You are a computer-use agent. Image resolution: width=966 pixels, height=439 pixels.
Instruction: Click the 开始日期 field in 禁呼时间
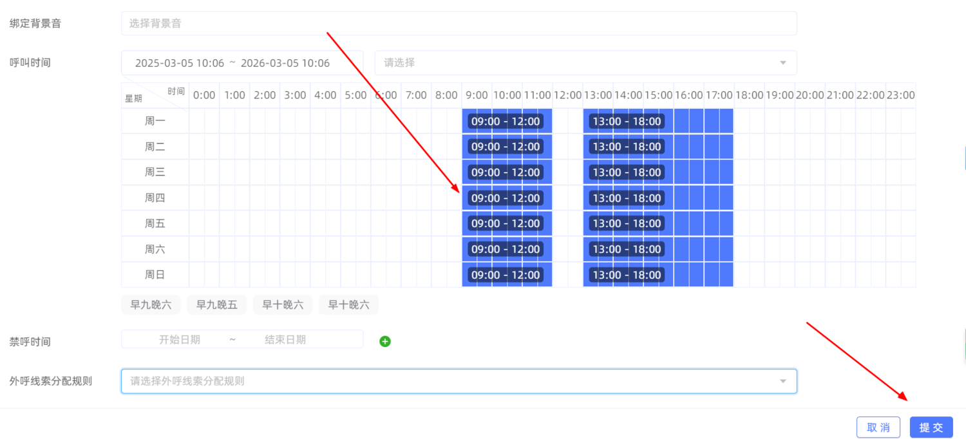pyautogui.click(x=180, y=340)
